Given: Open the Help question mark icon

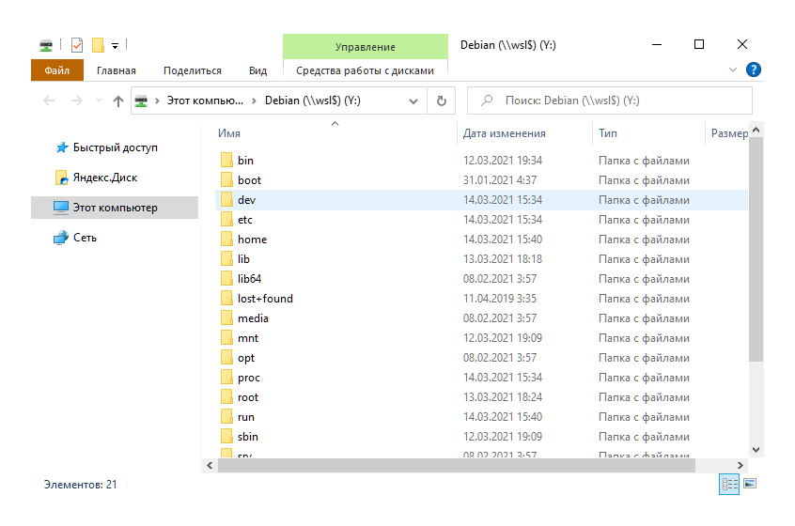Looking at the screenshot, I should [x=753, y=70].
